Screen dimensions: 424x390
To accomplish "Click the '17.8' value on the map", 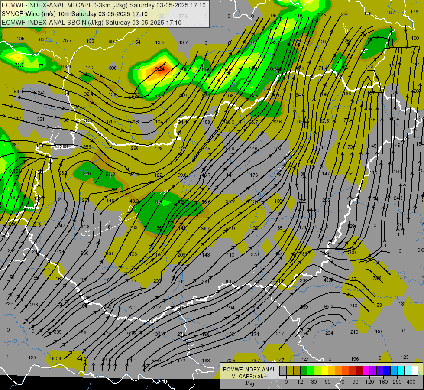I will coord(401,277).
